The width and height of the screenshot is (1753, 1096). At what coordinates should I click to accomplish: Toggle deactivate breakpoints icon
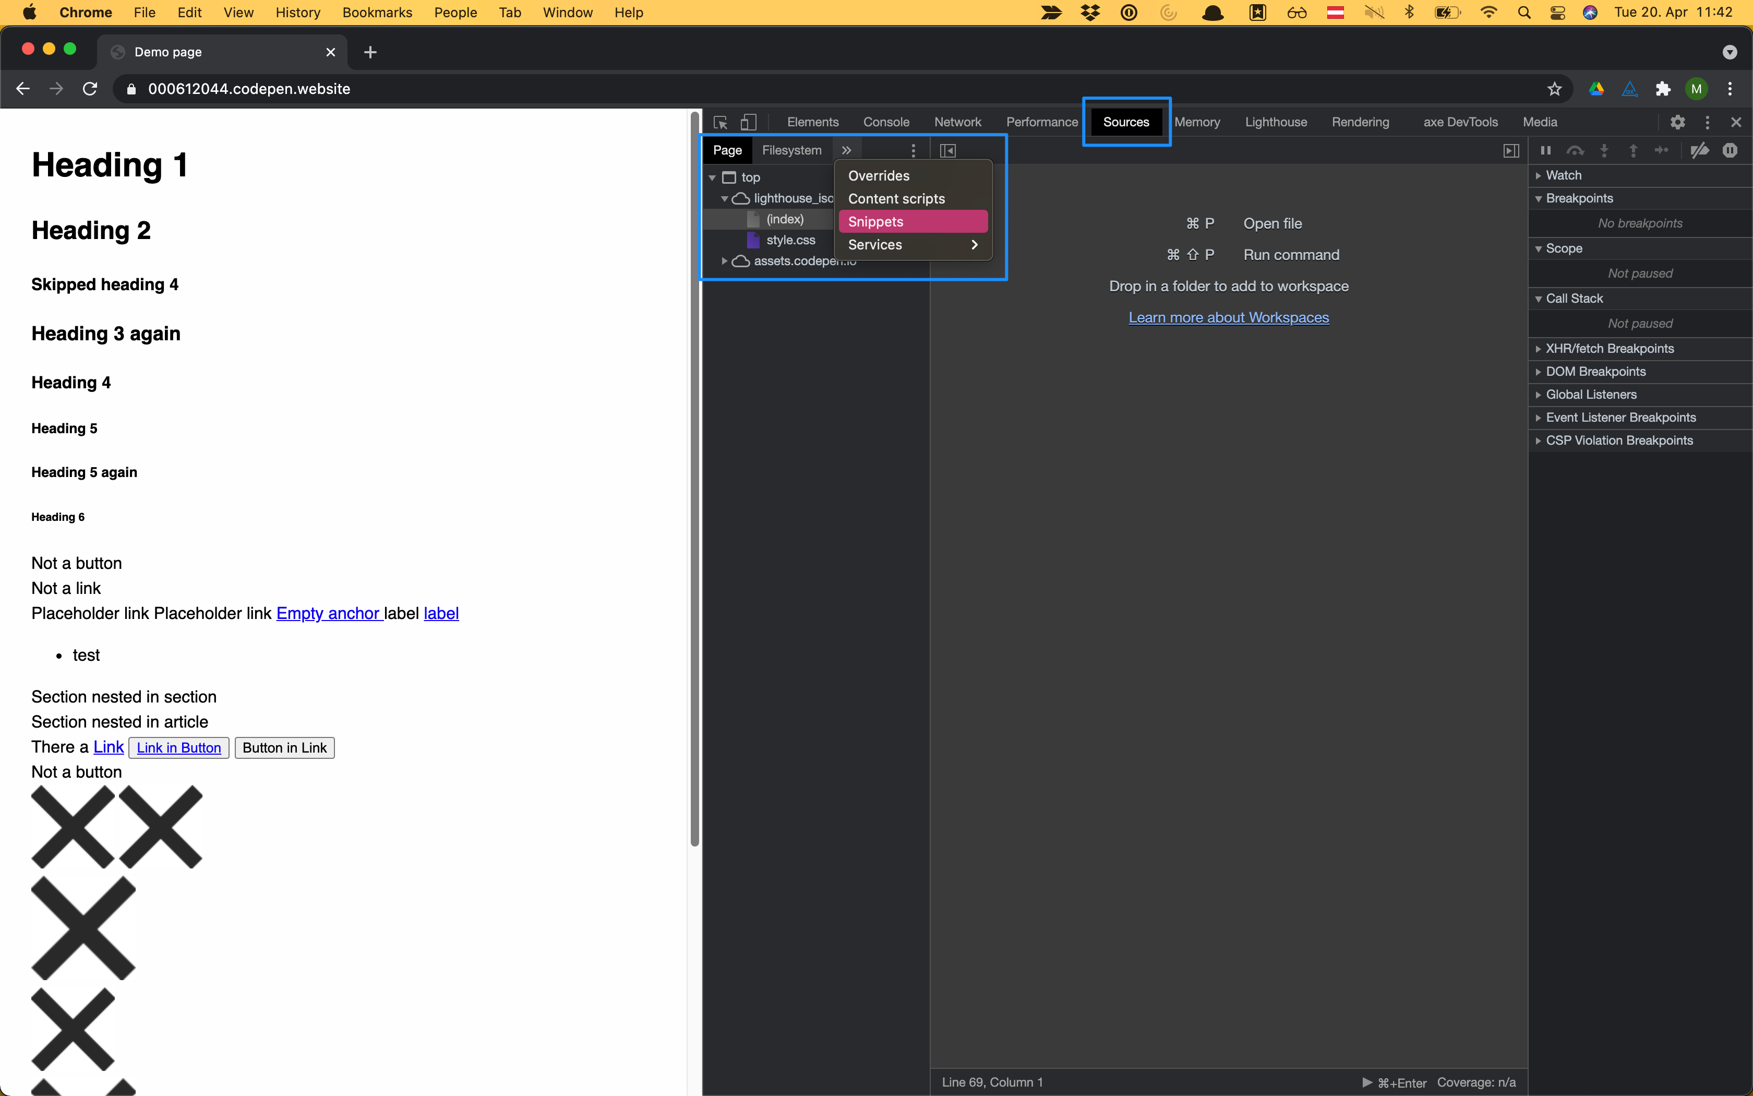[1699, 150]
